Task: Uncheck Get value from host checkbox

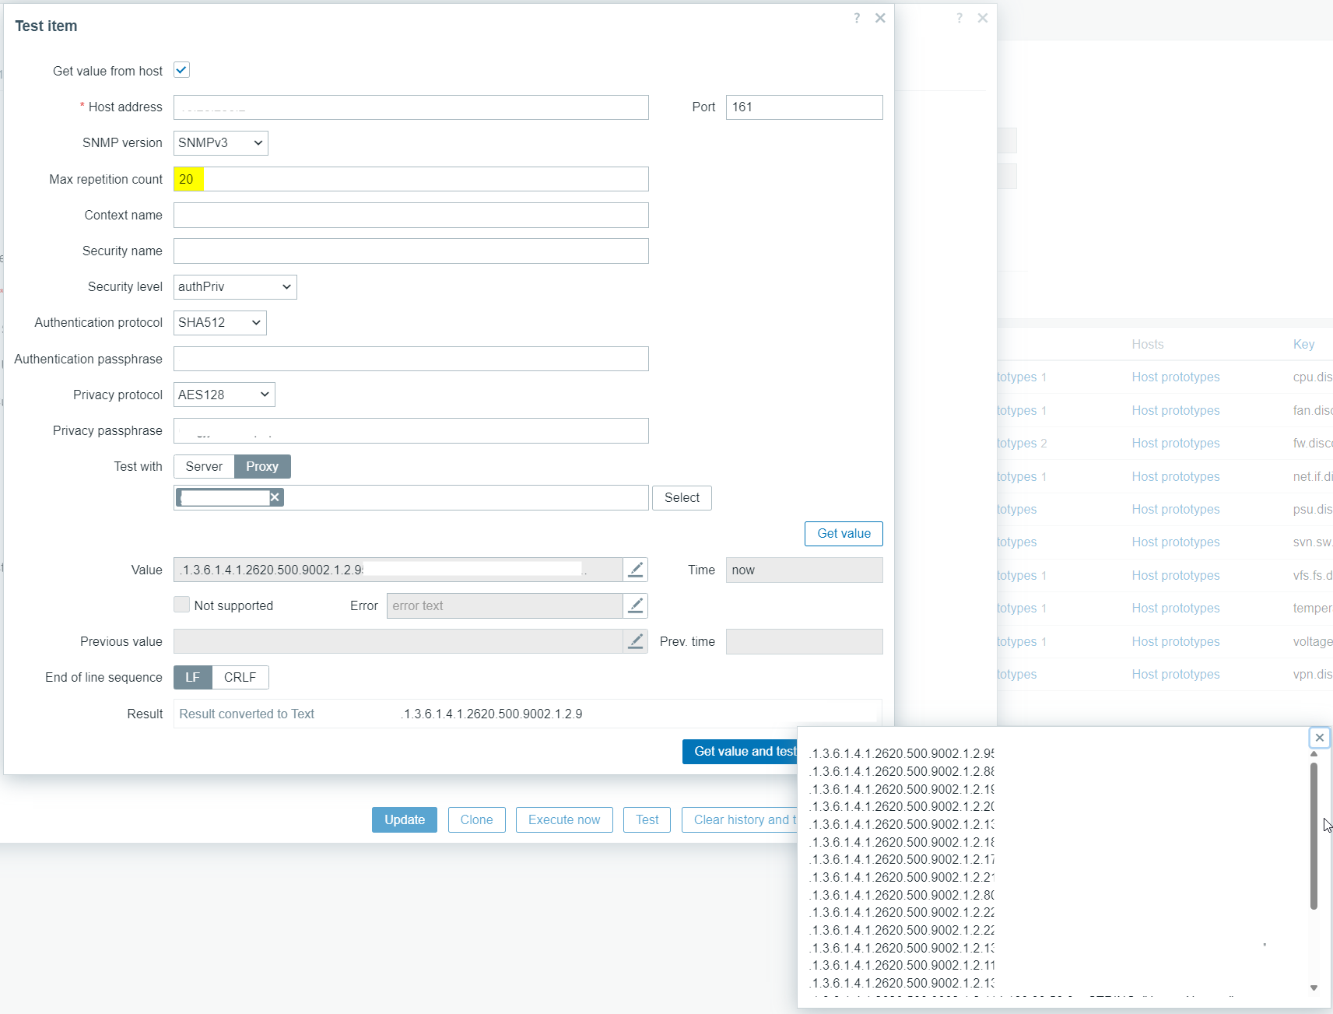Action: pos(181,70)
